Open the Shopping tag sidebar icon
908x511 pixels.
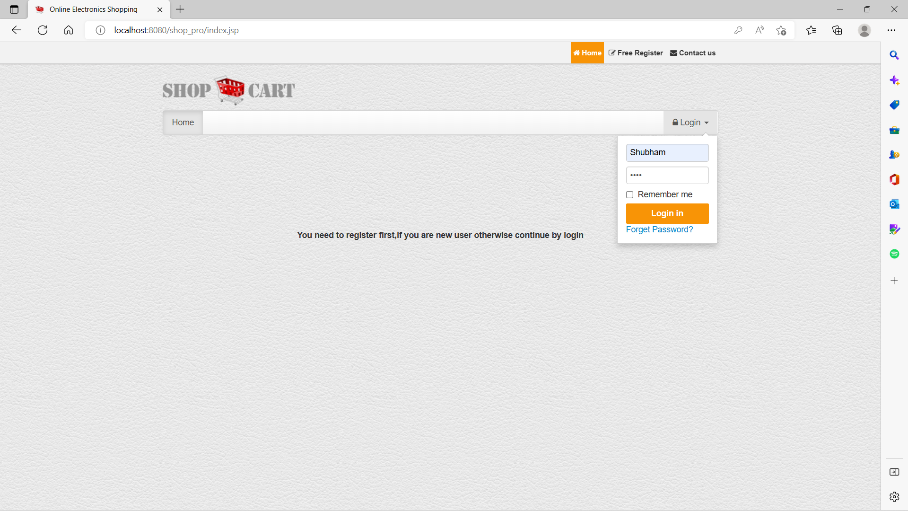click(894, 105)
